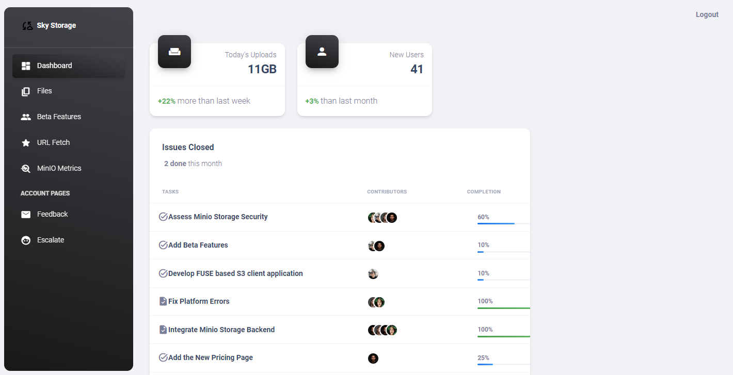The height and width of the screenshot is (375, 733).
Task: Click the URL Fetch star icon
Action: click(26, 142)
